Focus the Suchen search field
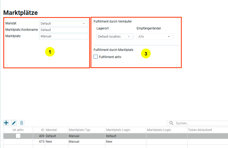The height and width of the screenshot is (148, 228). (200, 123)
